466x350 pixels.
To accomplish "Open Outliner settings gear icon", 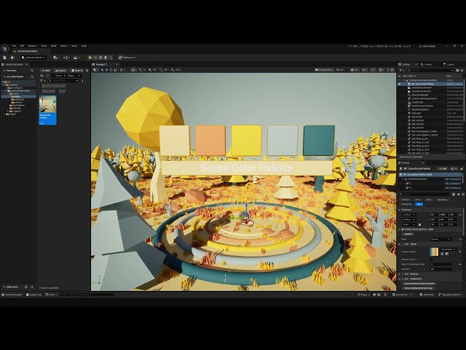I will [462, 70].
